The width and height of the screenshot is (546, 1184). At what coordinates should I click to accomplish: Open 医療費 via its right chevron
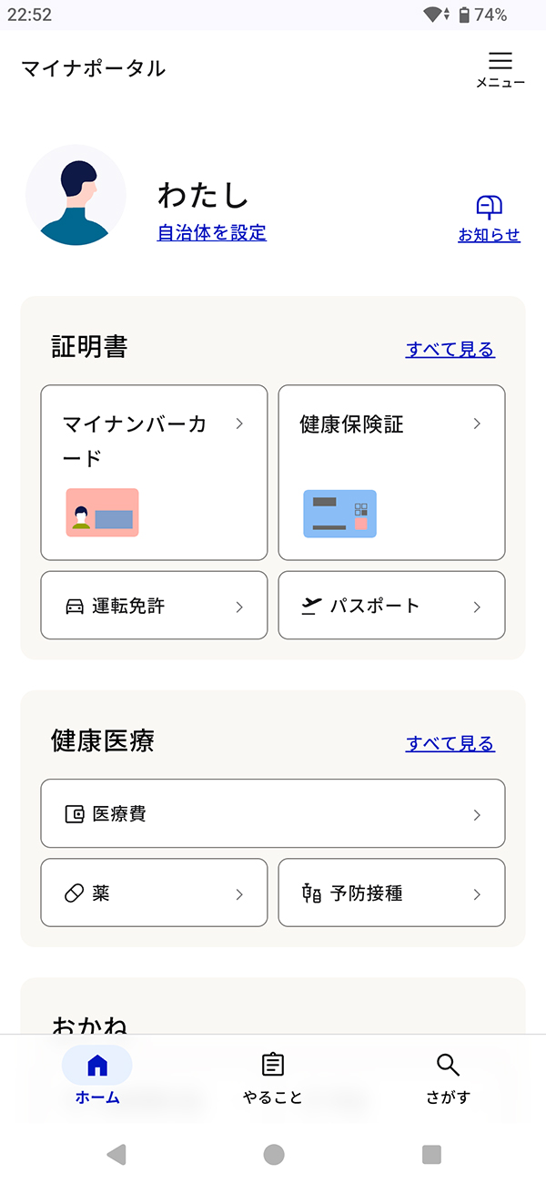[477, 815]
